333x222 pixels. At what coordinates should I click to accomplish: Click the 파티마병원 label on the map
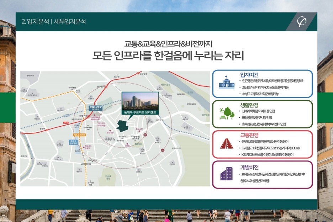point(72,88)
